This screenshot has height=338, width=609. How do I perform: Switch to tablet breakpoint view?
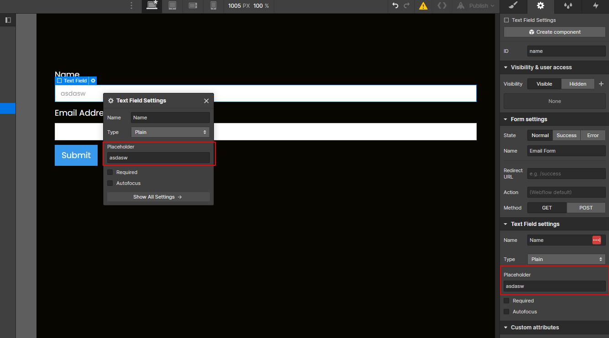click(172, 6)
